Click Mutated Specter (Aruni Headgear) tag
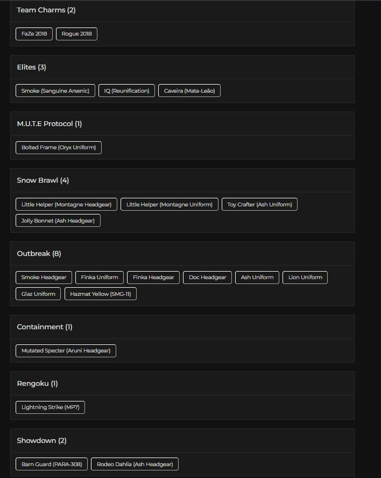Viewport: 381px width, 478px height. pyautogui.click(x=66, y=351)
